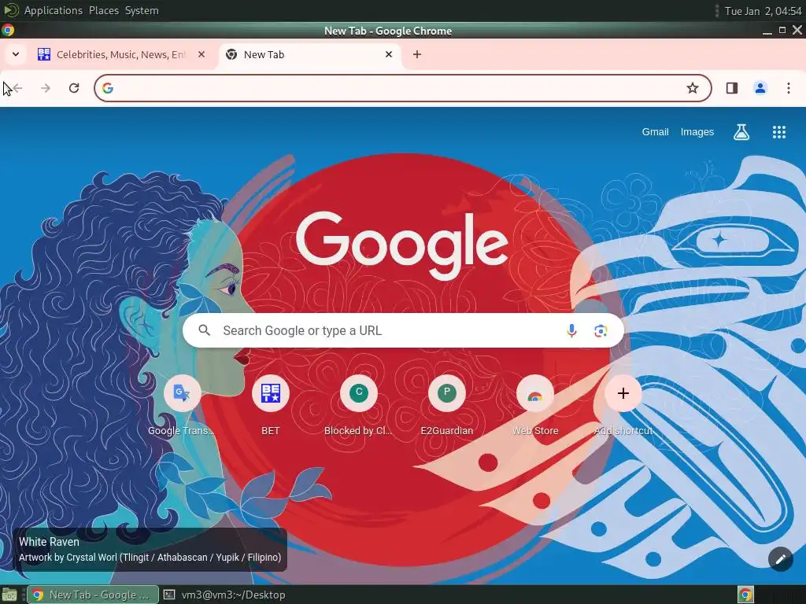Focus the Chrome address bar
The width and height of the screenshot is (806, 604).
pyautogui.click(x=402, y=88)
